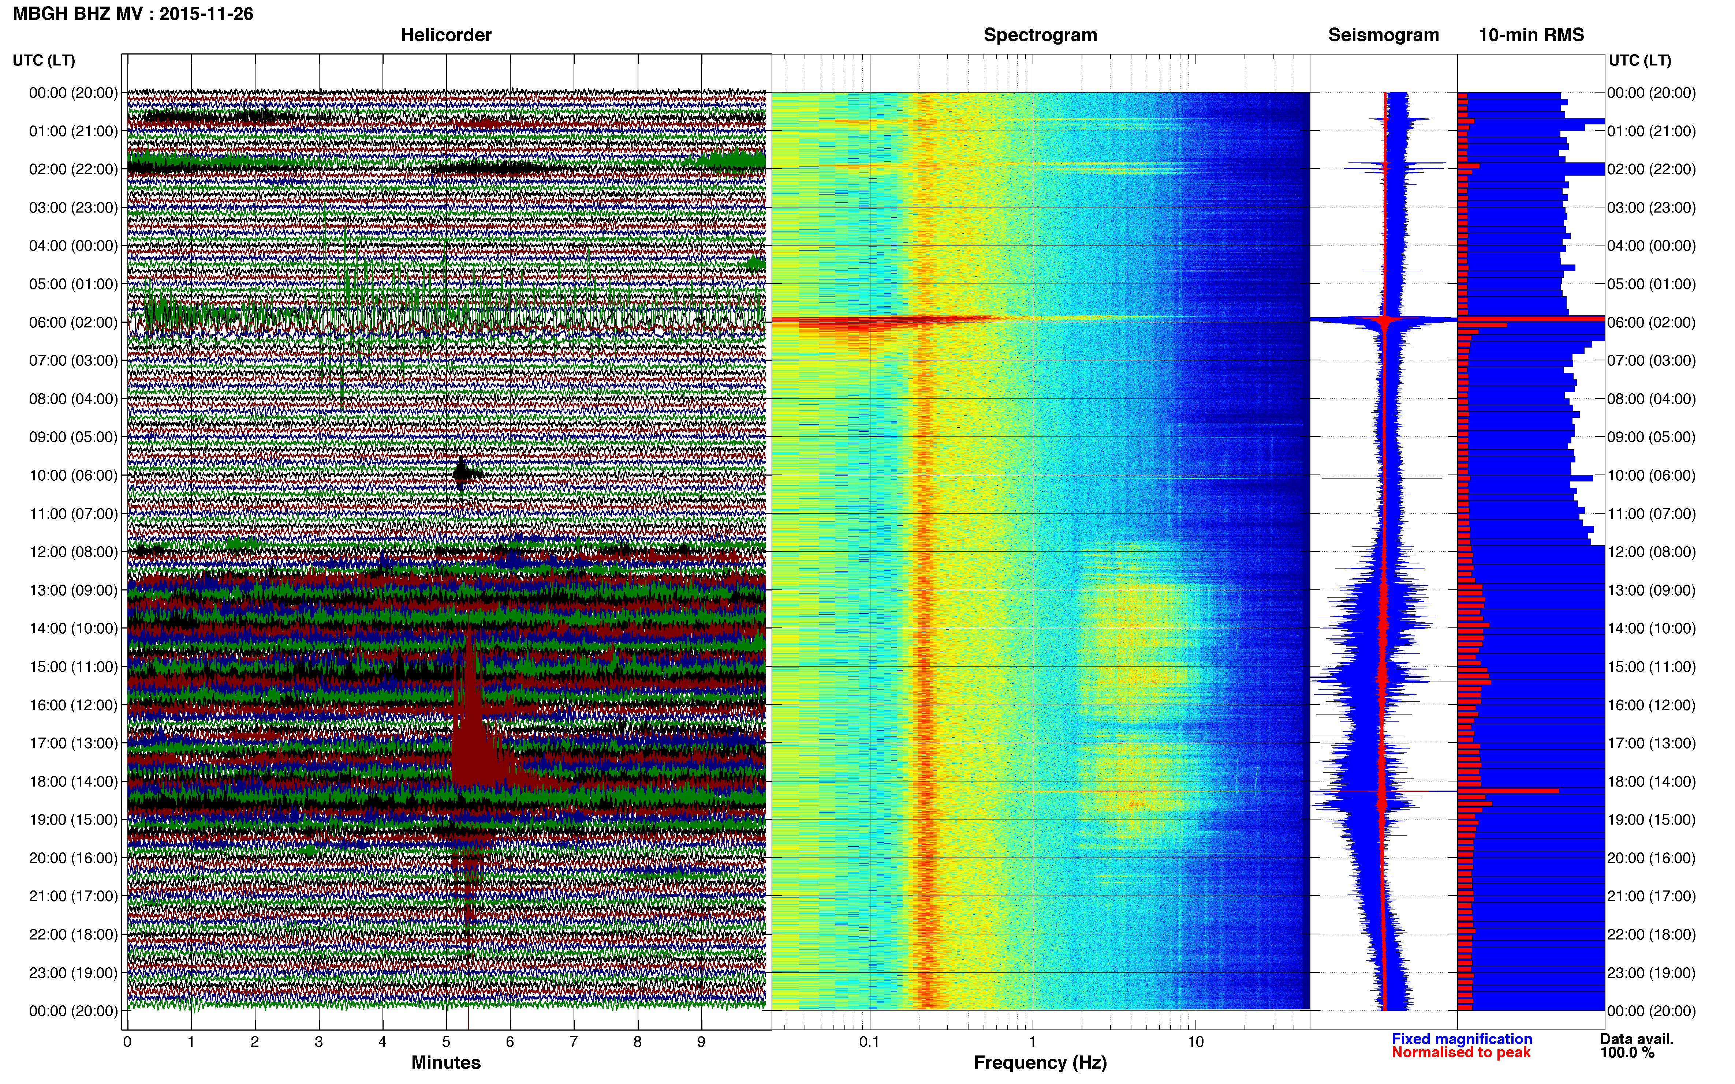1735x1084 pixels.
Task: Click the '7' tick on the Minutes axis
Action: (574, 1042)
